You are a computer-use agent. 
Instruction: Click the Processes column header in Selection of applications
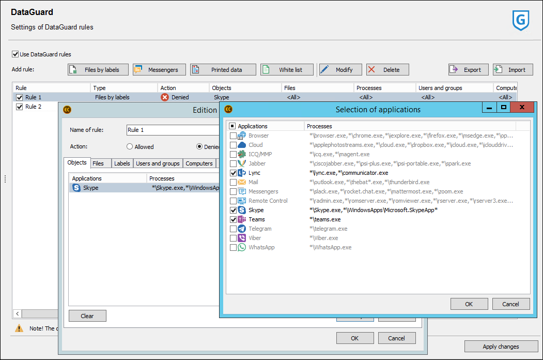410,126
